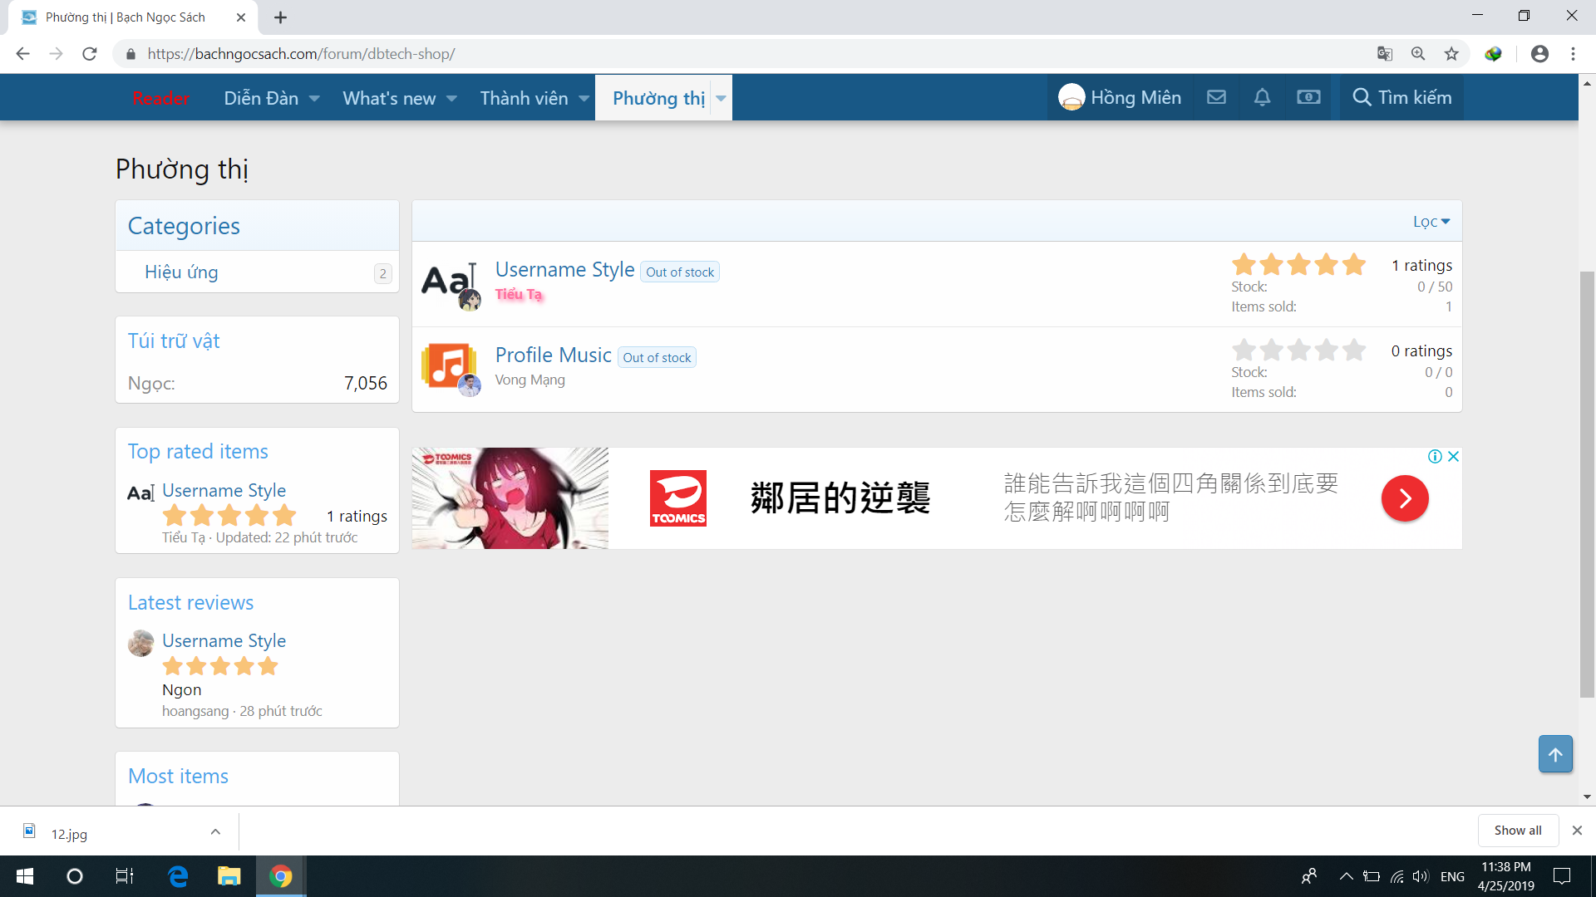Screen dimensions: 1596x897
Task: Click the Username Style item icon
Action: click(x=449, y=281)
